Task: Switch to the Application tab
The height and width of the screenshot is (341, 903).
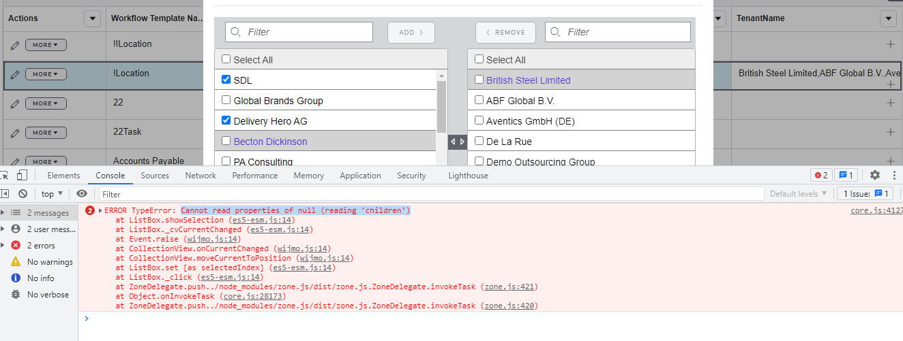Action: [360, 176]
